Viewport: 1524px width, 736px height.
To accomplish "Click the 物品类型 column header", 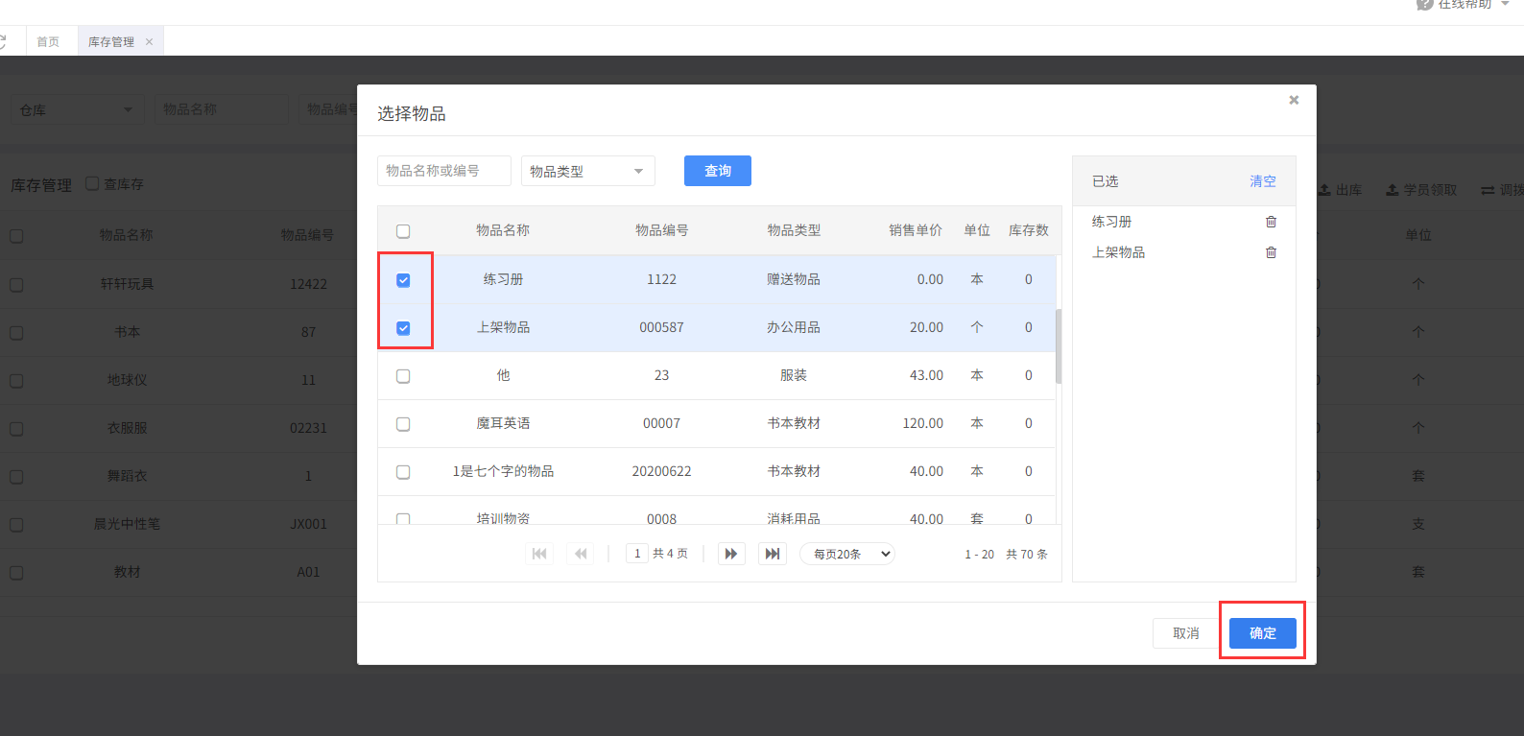I will click(x=794, y=230).
